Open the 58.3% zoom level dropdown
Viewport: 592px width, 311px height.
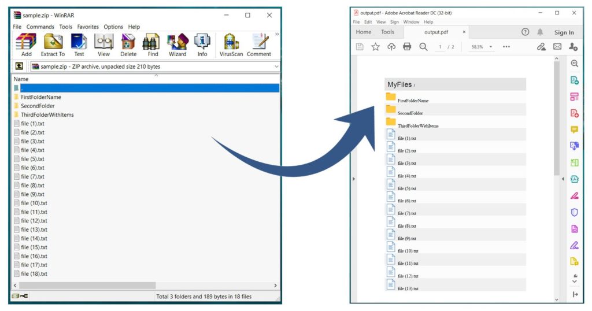click(491, 47)
